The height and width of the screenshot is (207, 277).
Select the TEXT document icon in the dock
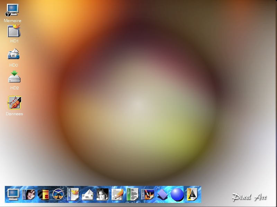[132, 195]
